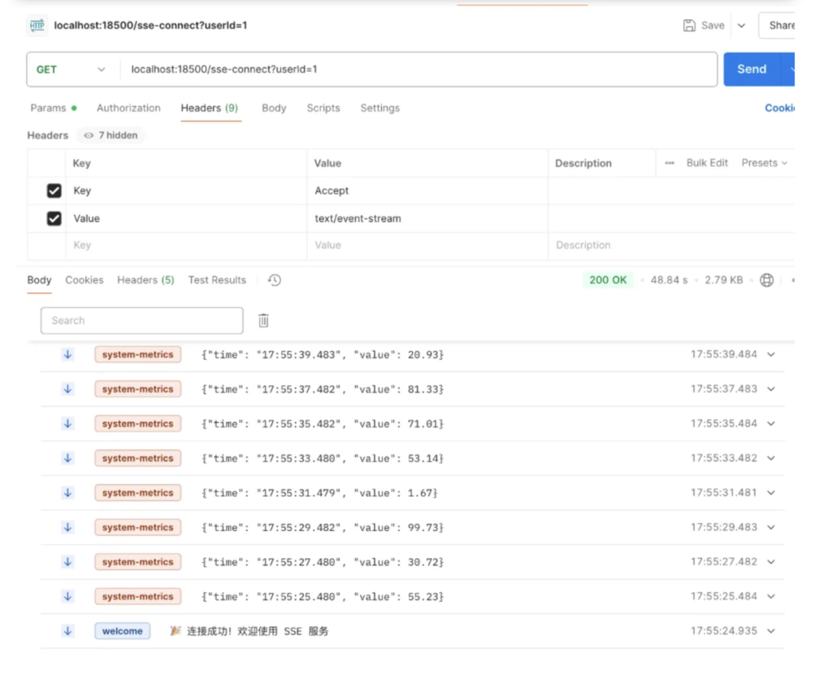The height and width of the screenshot is (674, 832).
Task: Switch to the response Cookies tab
Action: [84, 280]
